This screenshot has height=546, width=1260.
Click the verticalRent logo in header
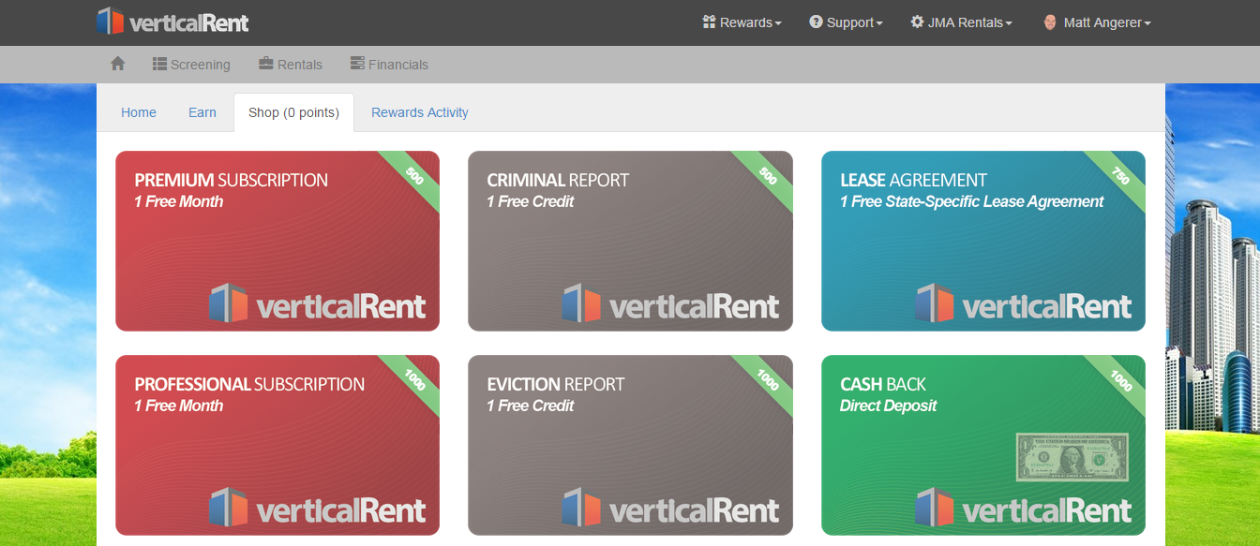coord(173,22)
